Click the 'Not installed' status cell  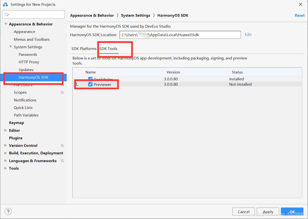pos(240,84)
